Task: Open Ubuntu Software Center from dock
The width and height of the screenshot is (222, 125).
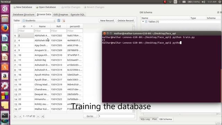Action: pos(5,67)
